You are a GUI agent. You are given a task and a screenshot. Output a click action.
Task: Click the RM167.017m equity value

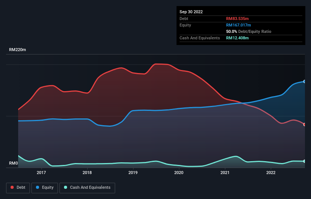(x=239, y=25)
